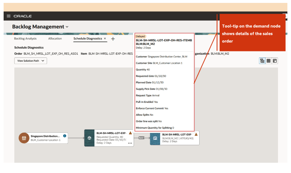Click Organization value BLM:BLM_M2 in header
The height and width of the screenshot is (173, 291).
click(220, 54)
